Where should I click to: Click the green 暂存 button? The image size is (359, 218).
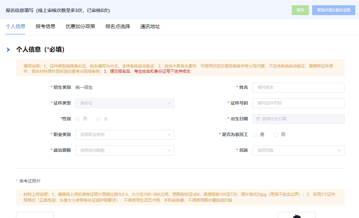pyautogui.click(x=300, y=10)
